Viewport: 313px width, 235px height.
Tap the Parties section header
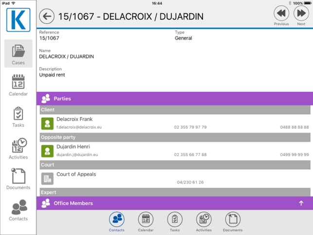tap(175, 98)
